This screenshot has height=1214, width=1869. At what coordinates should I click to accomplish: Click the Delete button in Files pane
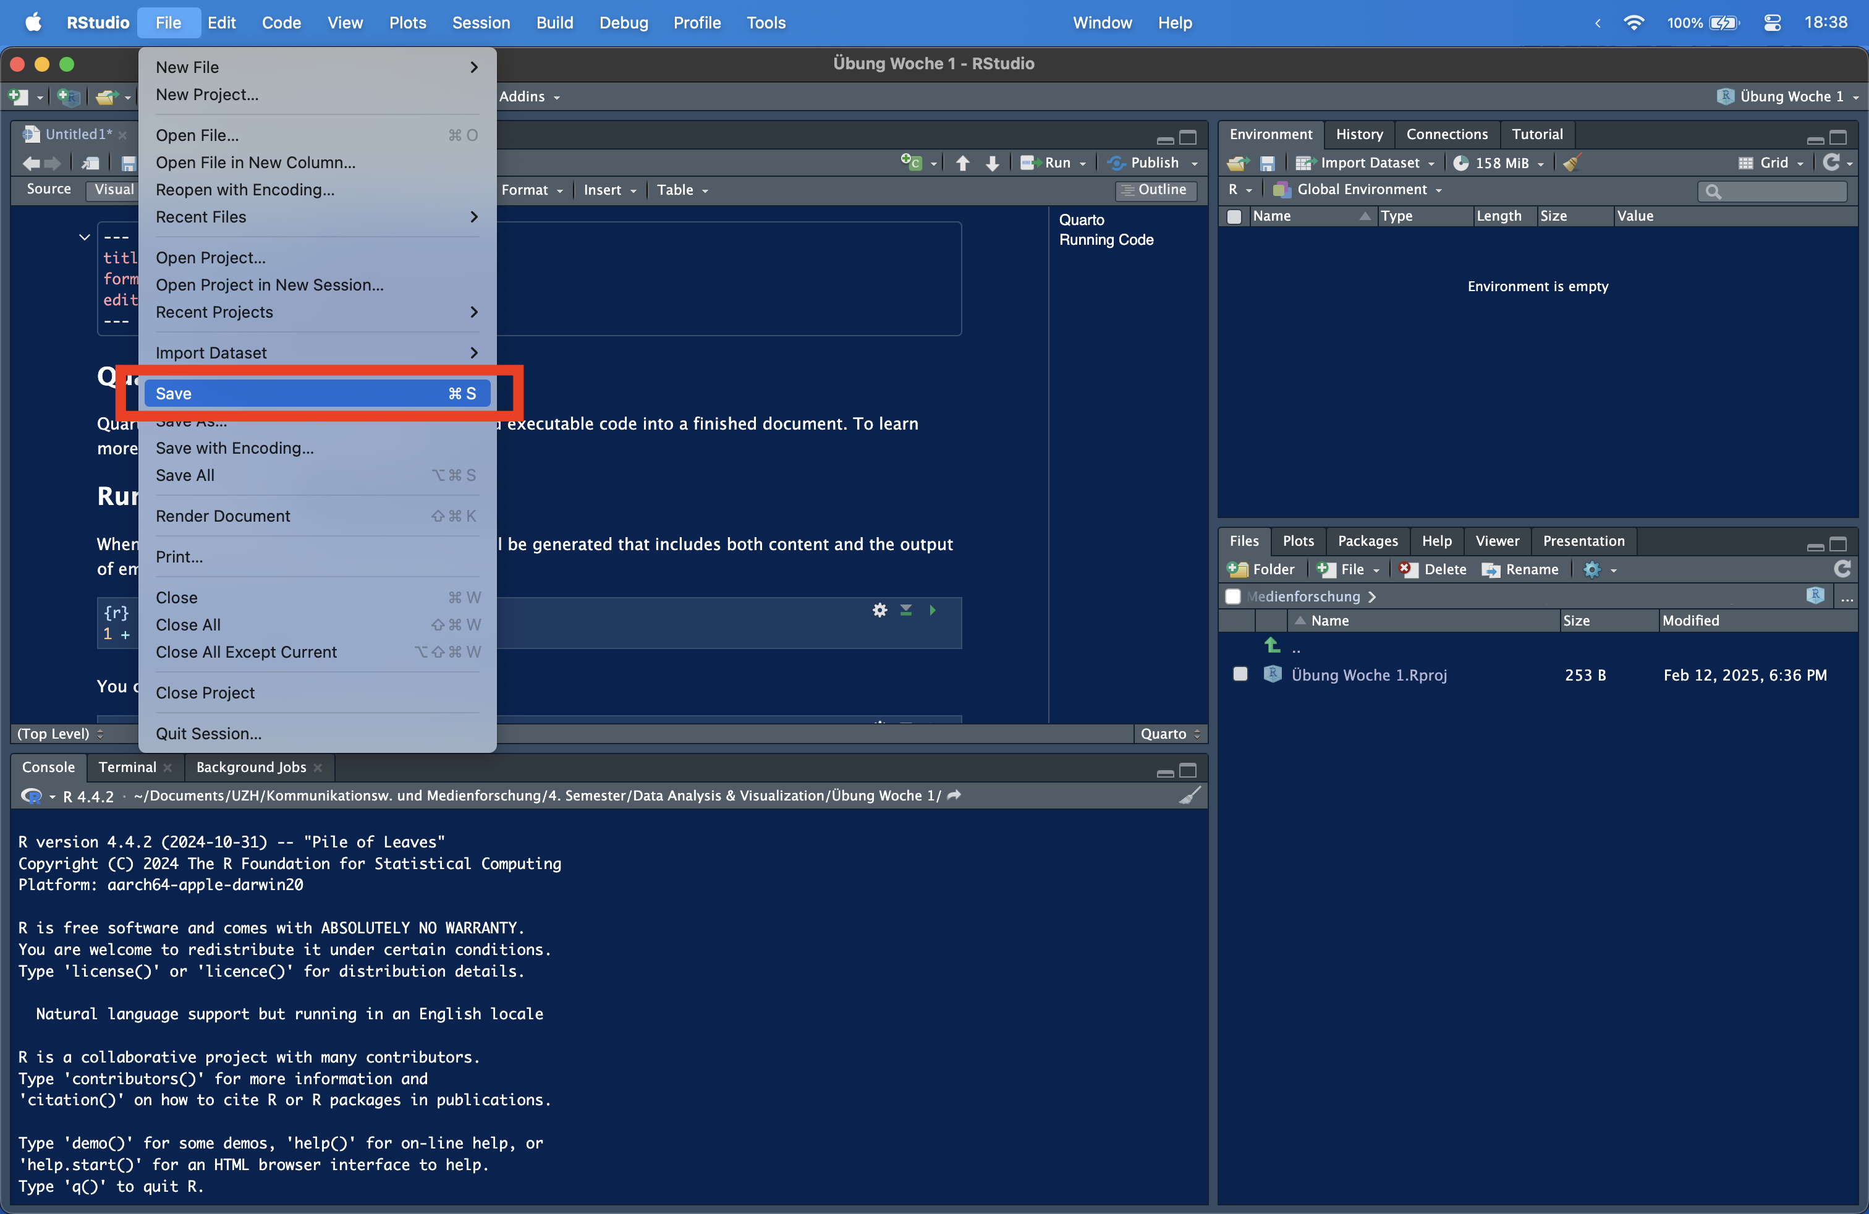pyautogui.click(x=1433, y=569)
